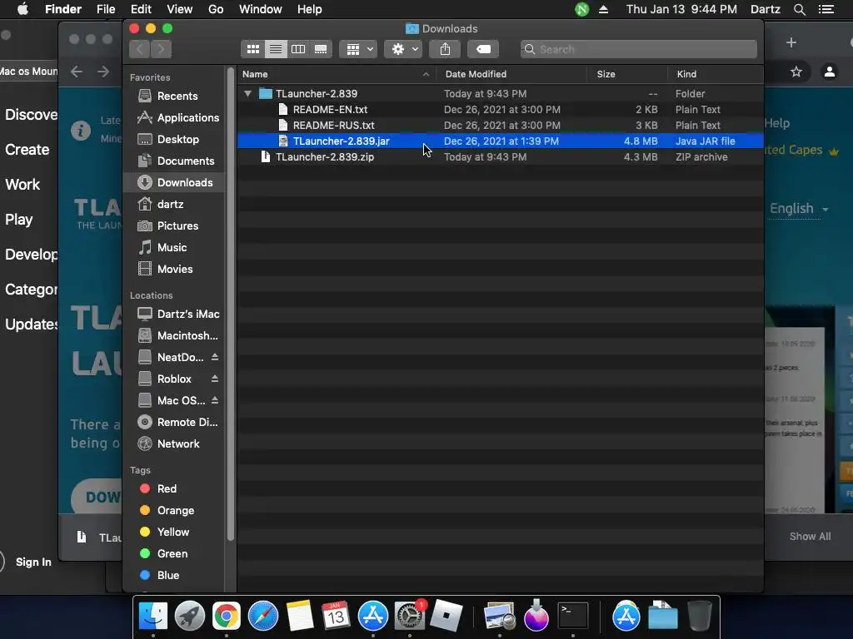Sort by the Size column
Screen dimensions: 853x639
coord(627,74)
